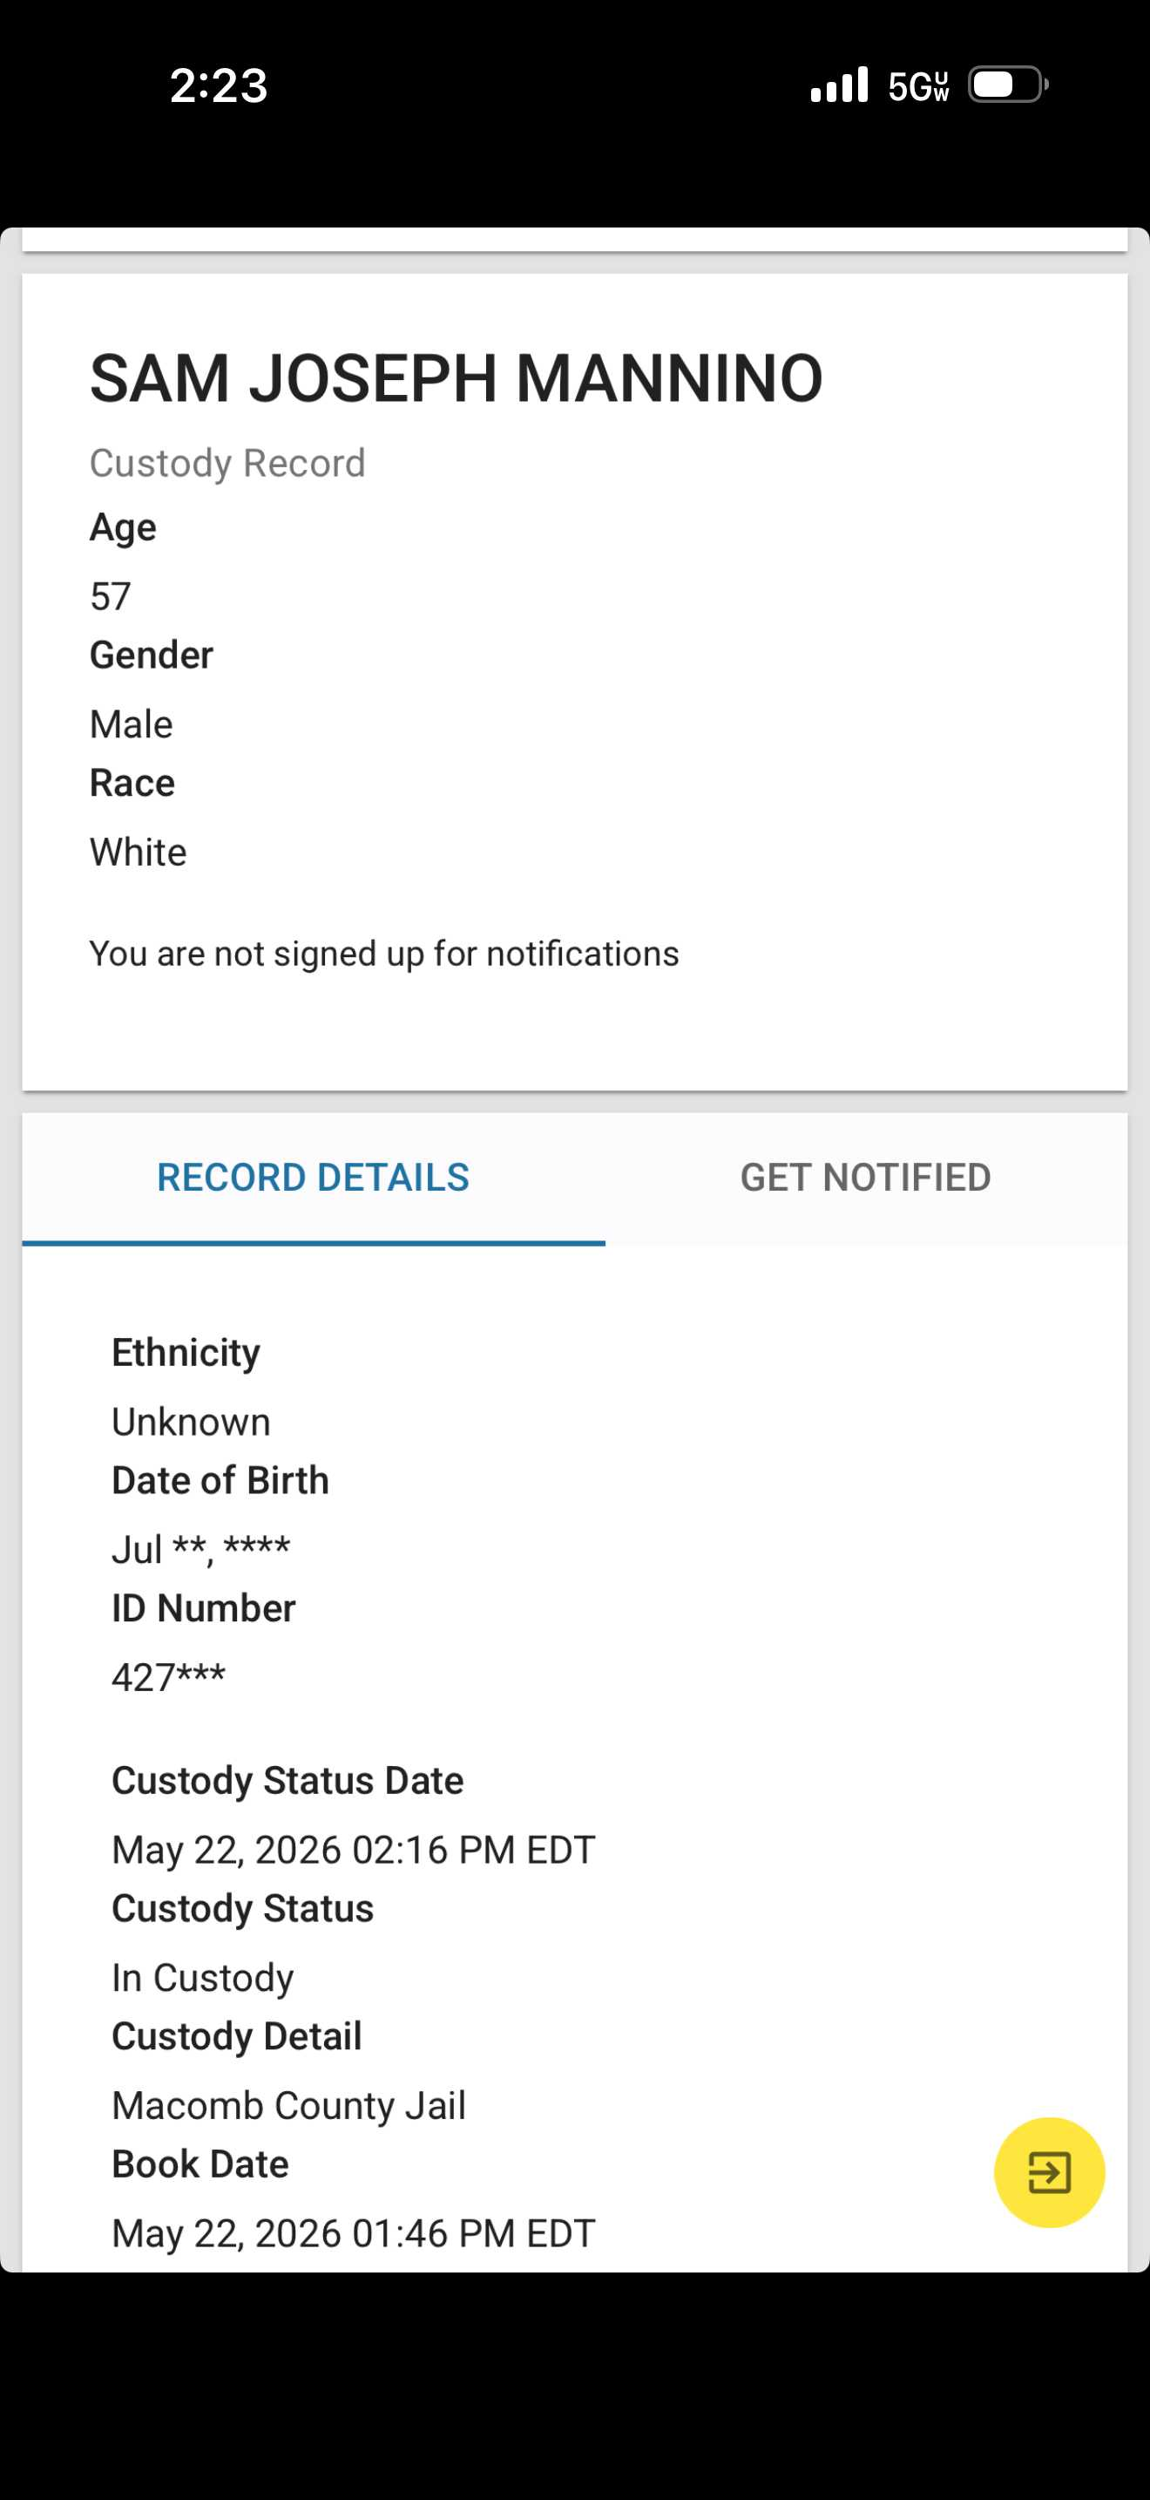Tap the 5G UW network indicator
Viewport: 1150px width, 2500px height.
click(918, 86)
